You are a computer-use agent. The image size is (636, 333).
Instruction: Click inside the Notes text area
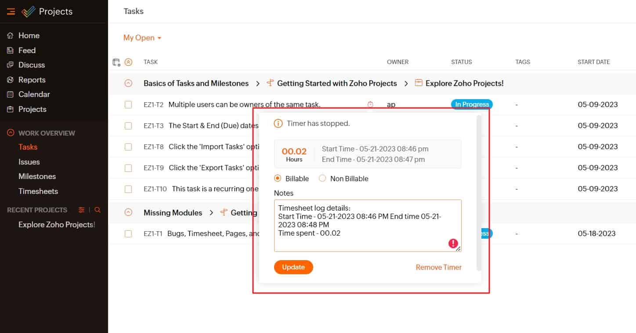pyautogui.click(x=368, y=226)
